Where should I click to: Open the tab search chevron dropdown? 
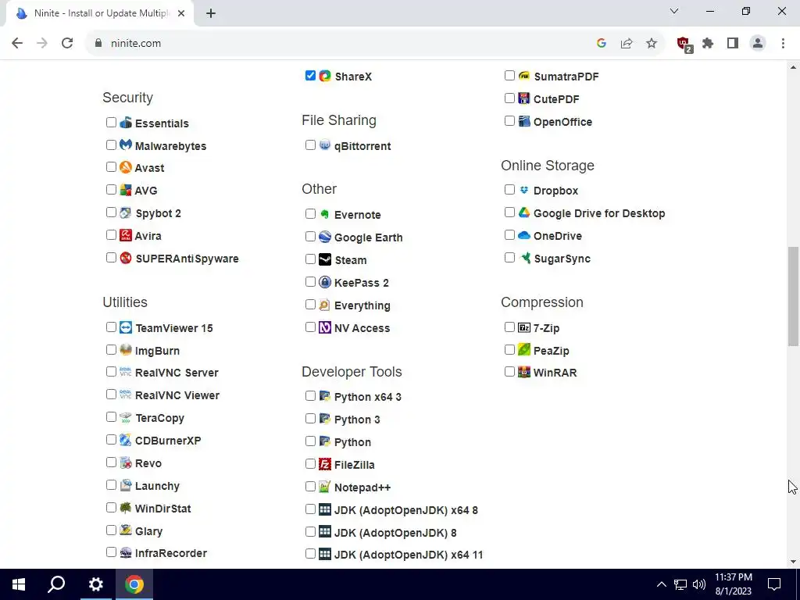[x=674, y=11]
